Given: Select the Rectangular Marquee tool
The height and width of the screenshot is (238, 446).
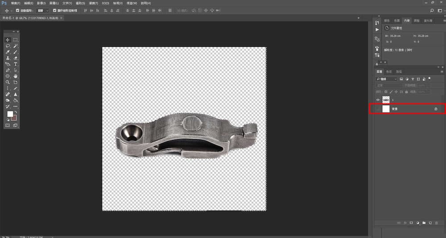Looking at the screenshot, I should tap(15, 40).
